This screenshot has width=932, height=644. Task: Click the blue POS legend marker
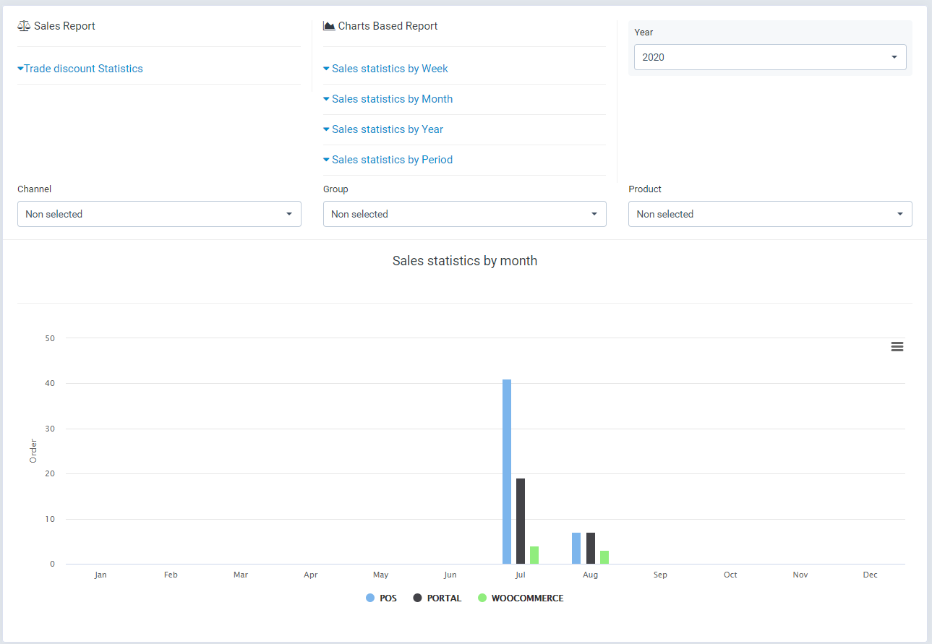tap(369, 598)
